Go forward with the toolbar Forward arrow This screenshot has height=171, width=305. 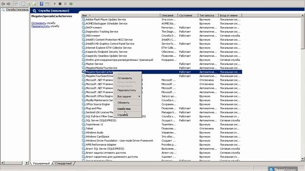(x=9, y=4)
